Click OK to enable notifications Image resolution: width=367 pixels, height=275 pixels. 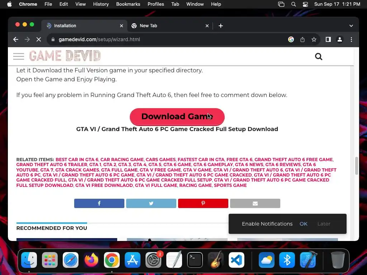pos(303,224)
